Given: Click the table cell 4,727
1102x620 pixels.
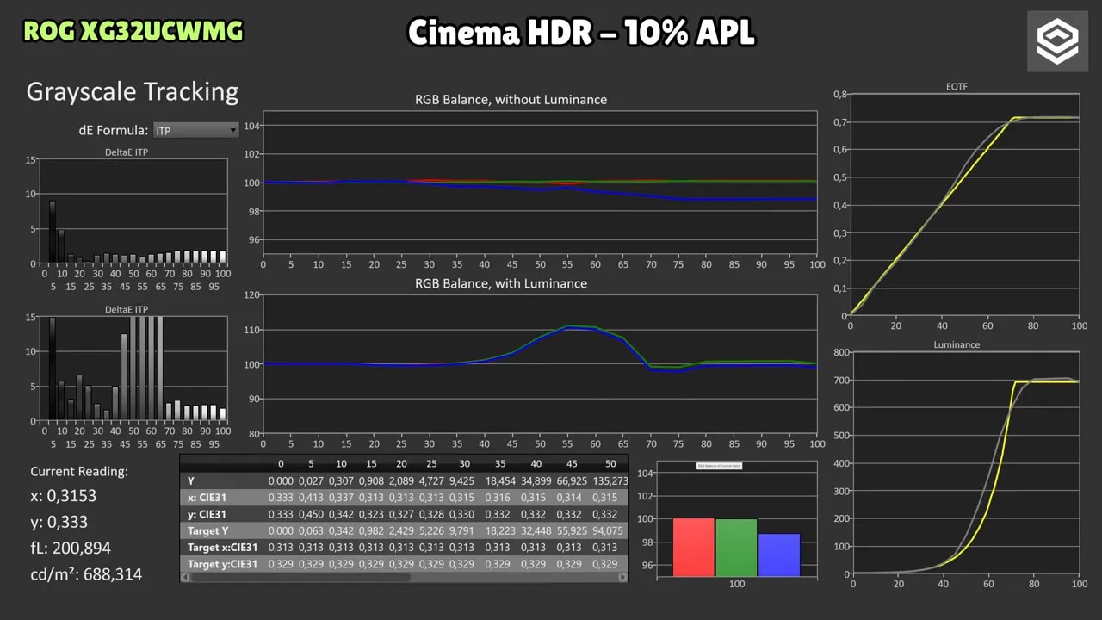Looking at the screenshot, I should 431,480.
